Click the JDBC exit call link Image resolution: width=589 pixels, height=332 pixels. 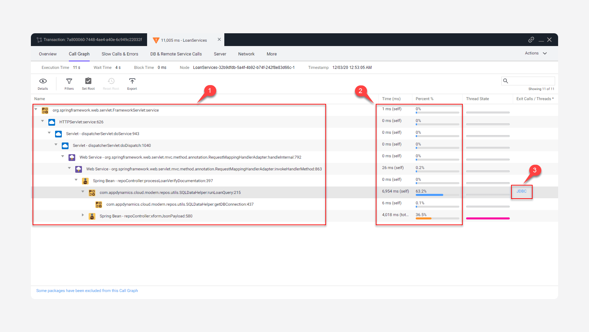pos(522,191)
